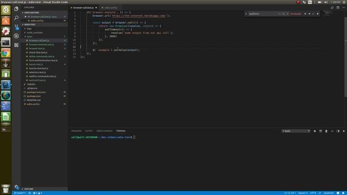Open Trash from the dock
This screenshot has height=195, width=347.
point(6,189)
